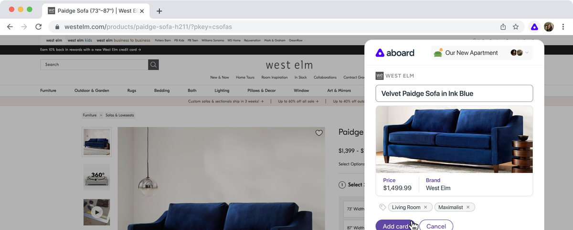Play the product video thumbnail

tap(97, 212)
